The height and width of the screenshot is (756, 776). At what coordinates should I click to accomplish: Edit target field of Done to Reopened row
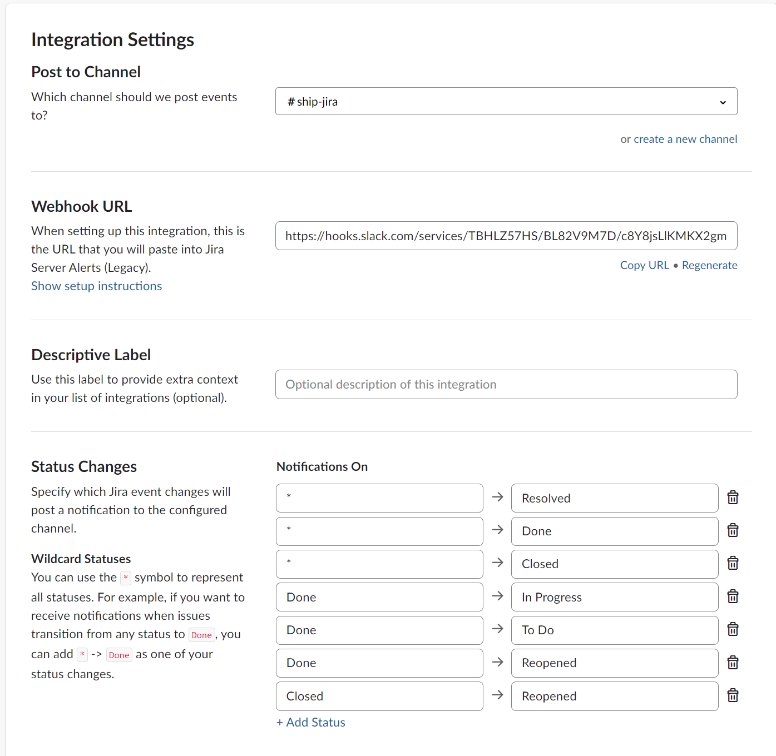click(x=615, y=663)
